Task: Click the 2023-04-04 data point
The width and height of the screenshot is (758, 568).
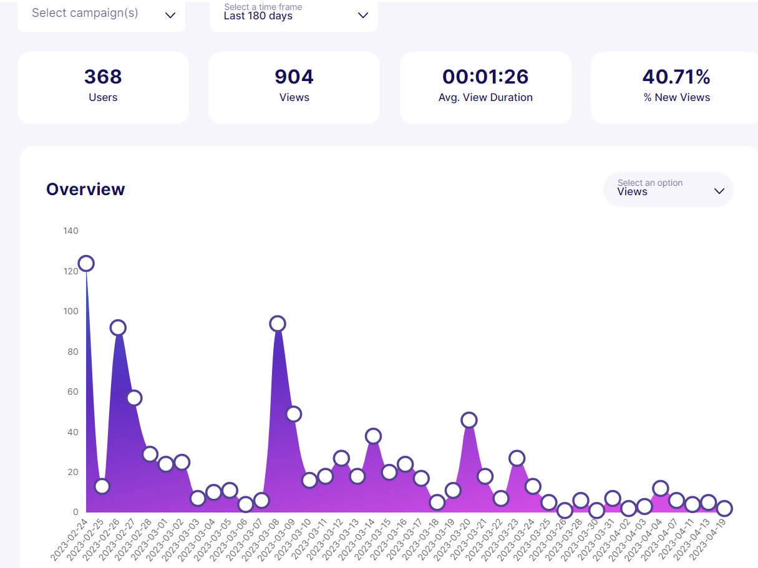Action: click(x=661, y=488)
